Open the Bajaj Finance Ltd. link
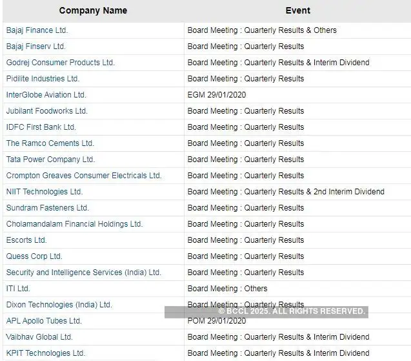Screen dimensions: 411x361 pyautogui.click(x=37, y=30)
